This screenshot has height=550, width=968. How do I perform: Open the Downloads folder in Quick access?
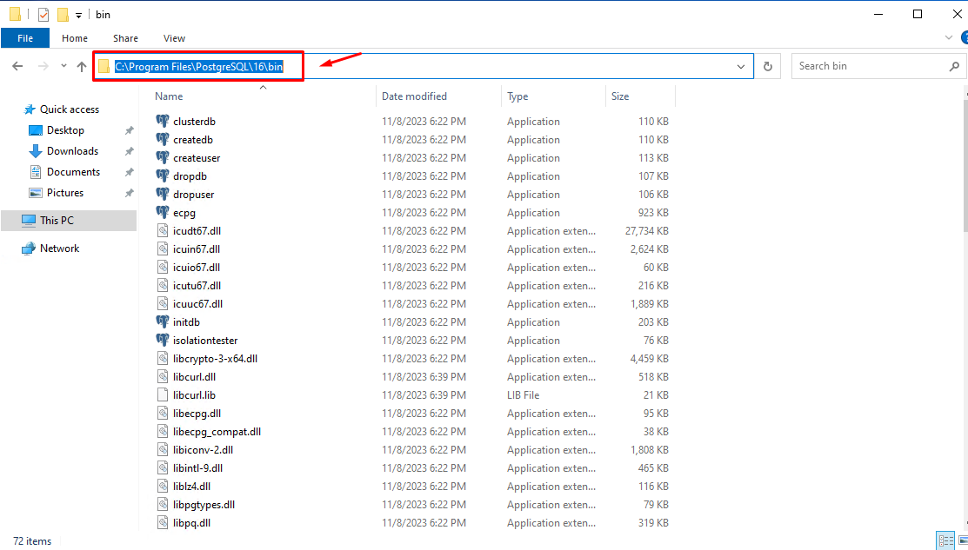coord(72,150)
